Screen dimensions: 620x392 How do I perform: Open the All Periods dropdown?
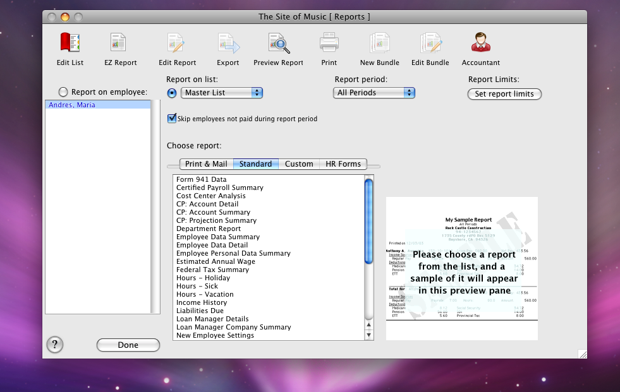coord(374,93)
